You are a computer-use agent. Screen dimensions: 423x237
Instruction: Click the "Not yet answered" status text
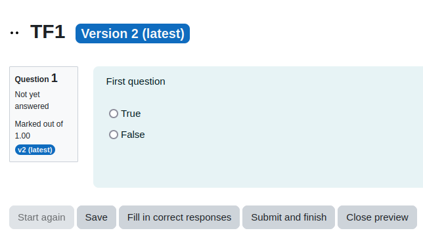(32, 100)
